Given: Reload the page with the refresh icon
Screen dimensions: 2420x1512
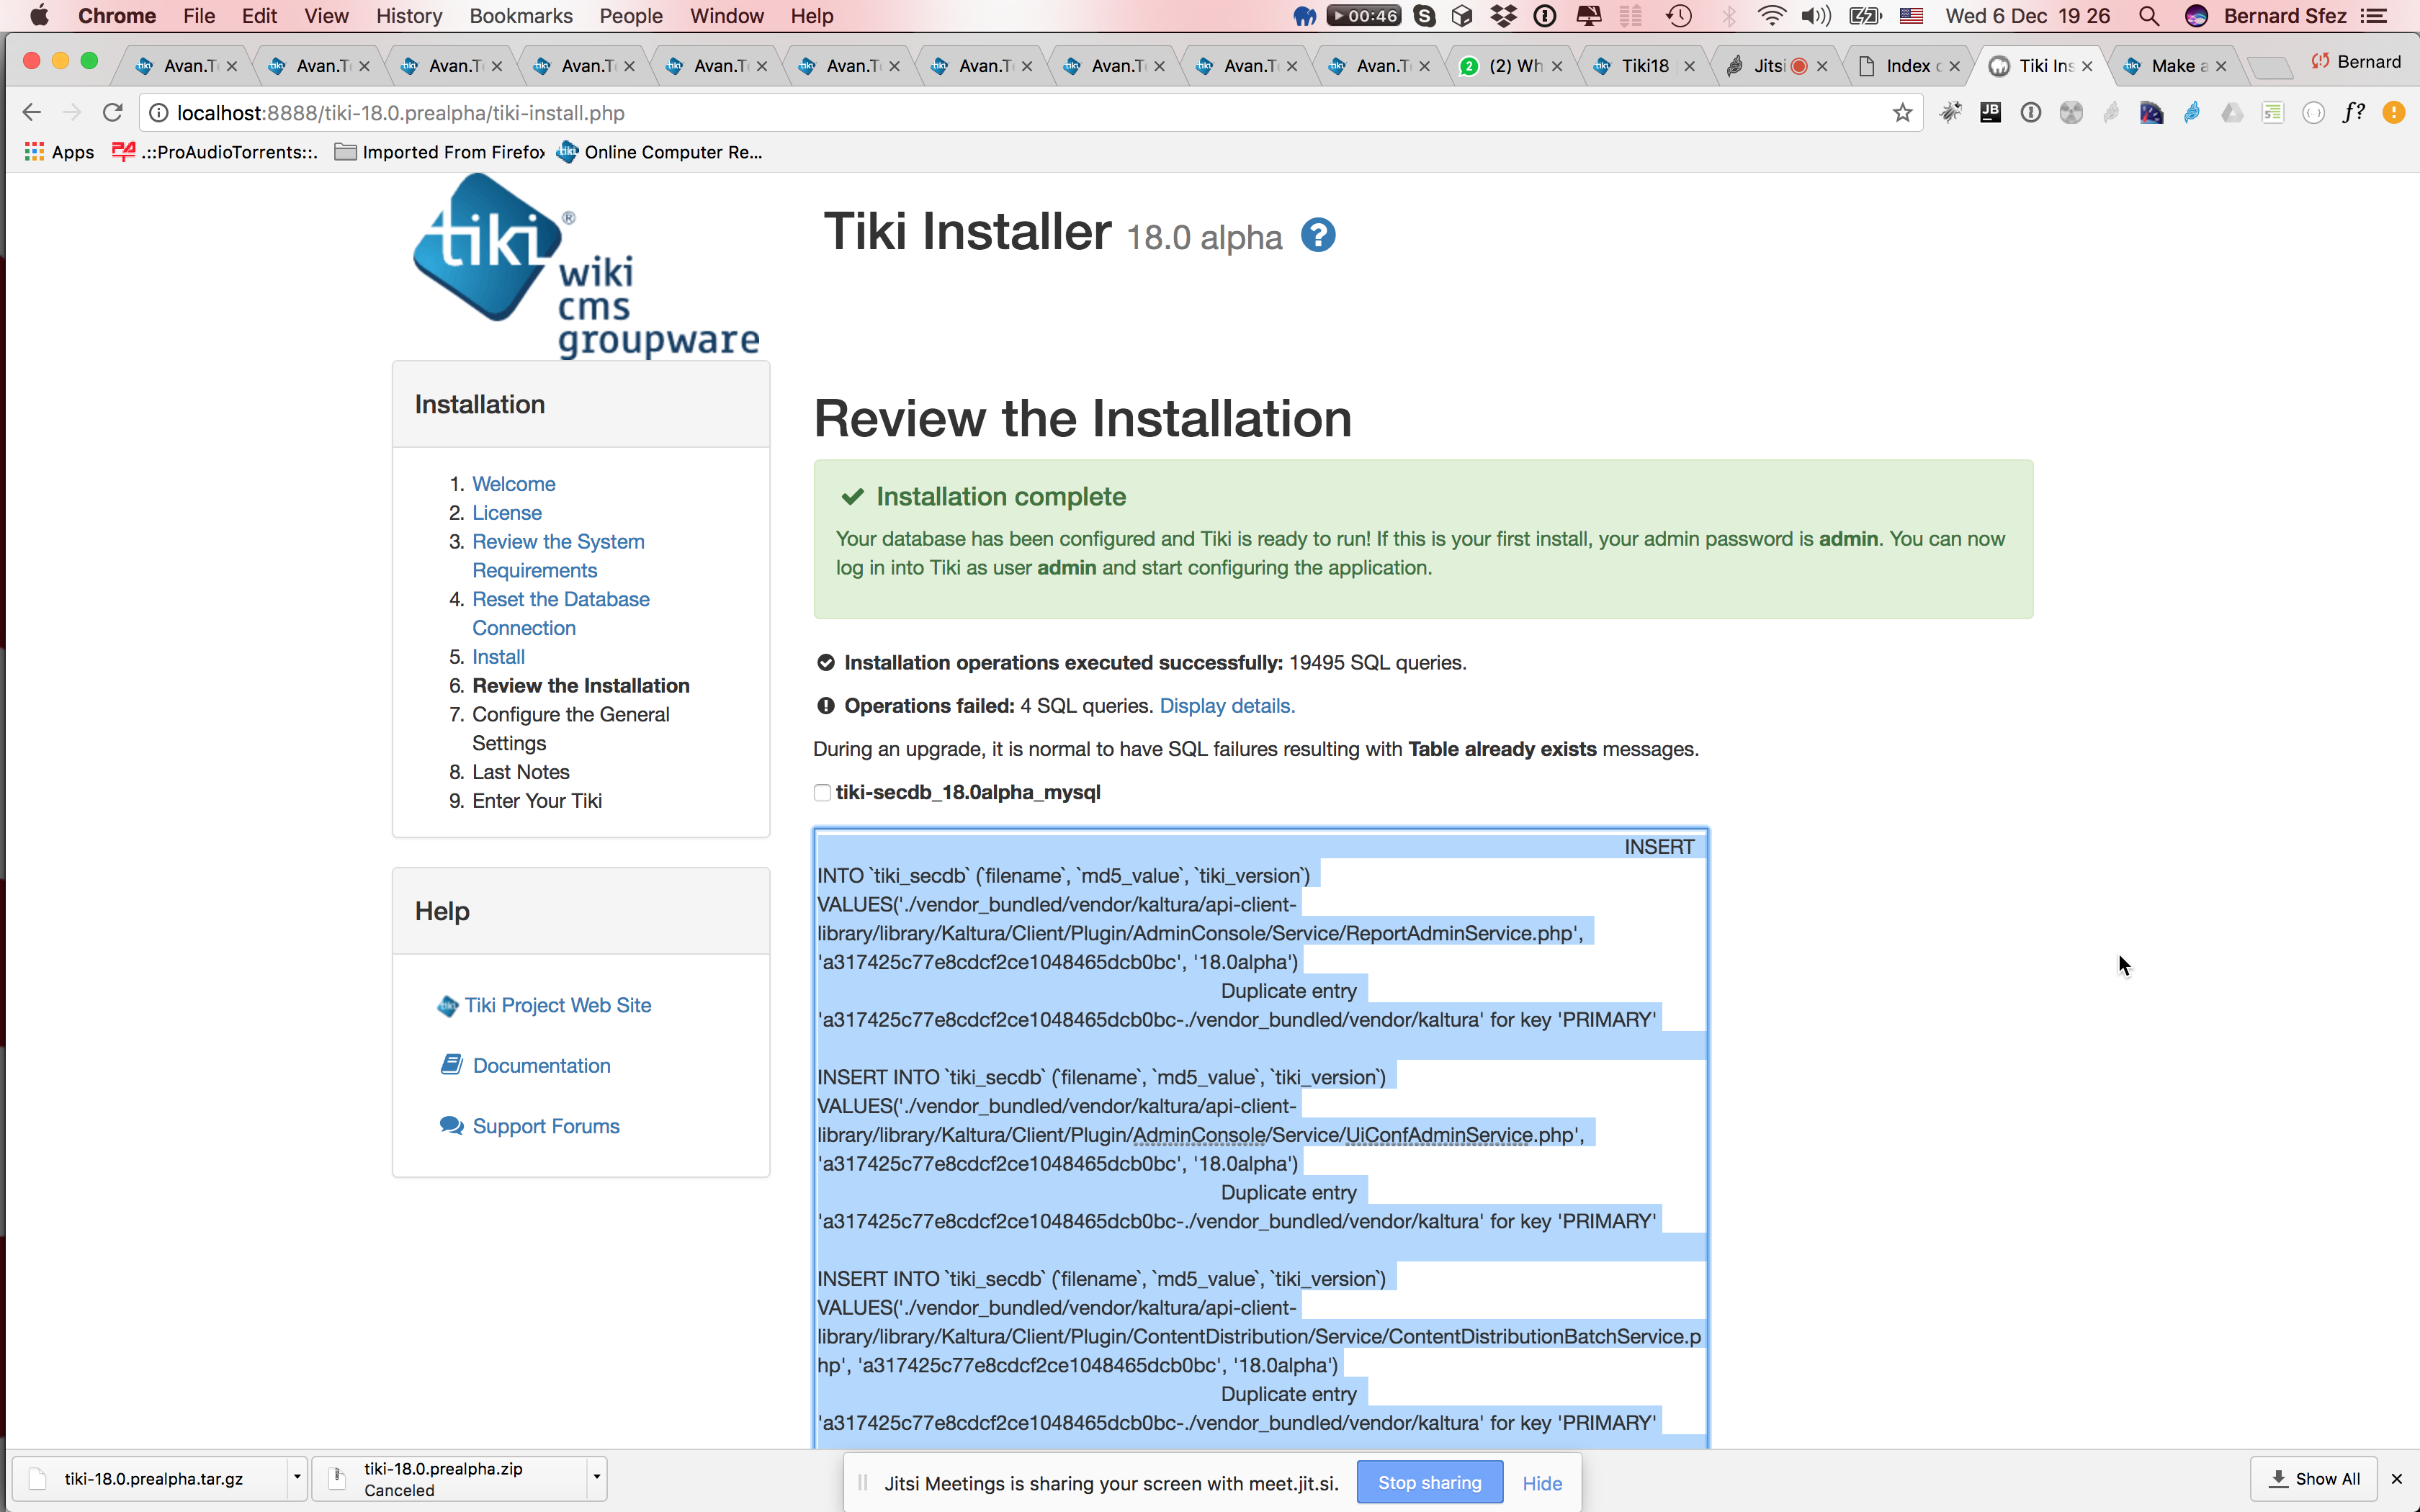Looking at the screenshot, I should pyautogui.click(x=113, y=113).
